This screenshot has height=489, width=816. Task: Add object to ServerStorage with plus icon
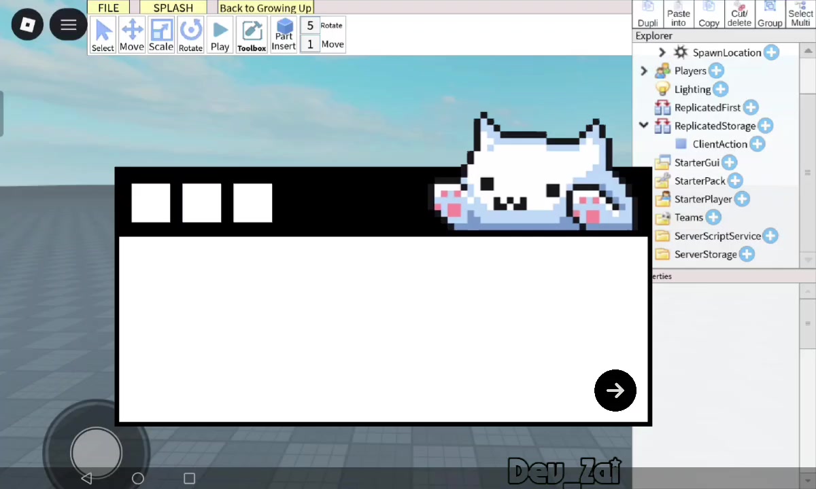pyautogui.click(x=747, y=254)
